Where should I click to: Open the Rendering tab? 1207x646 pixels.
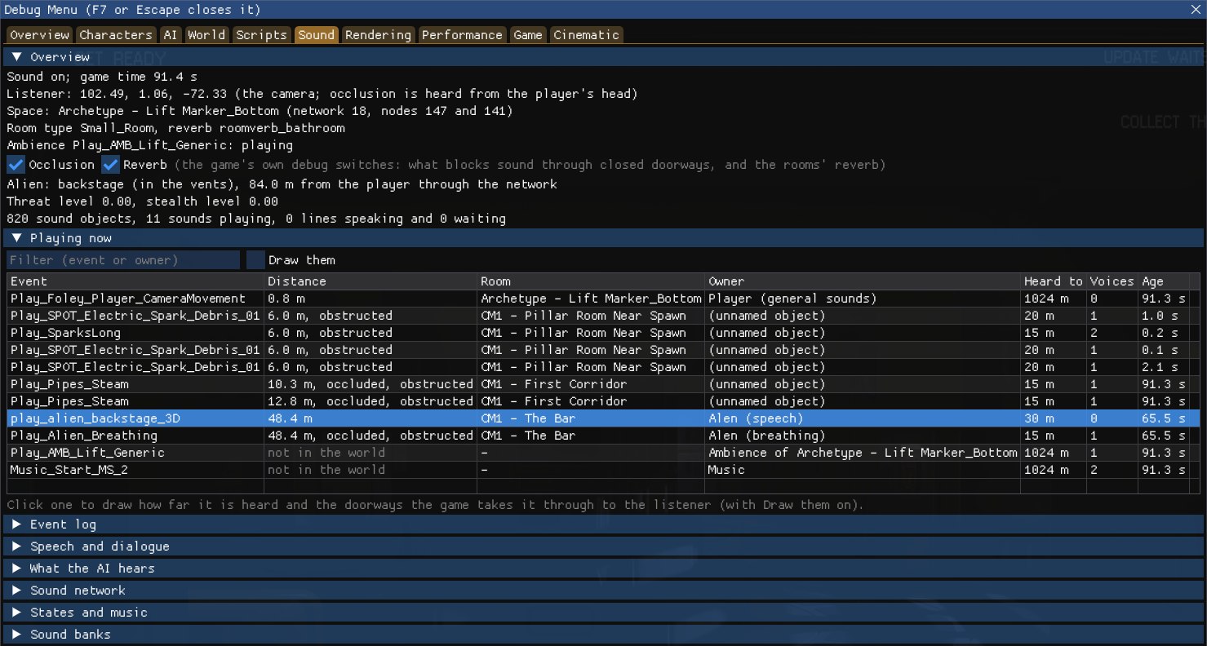click(378, 35)
